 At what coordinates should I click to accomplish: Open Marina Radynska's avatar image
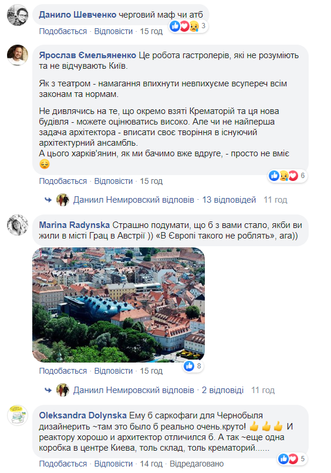point(18,225)
